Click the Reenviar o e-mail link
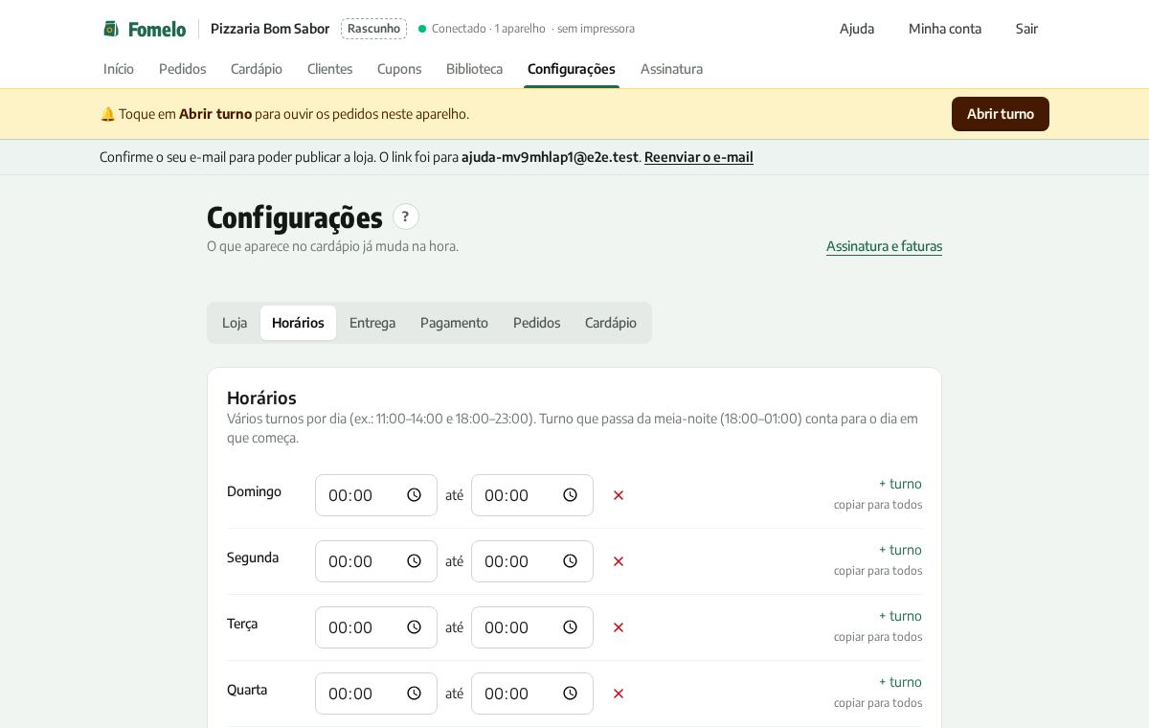Image resolution: width=1149 pixels, height=728 pixels. pos(699,157)
